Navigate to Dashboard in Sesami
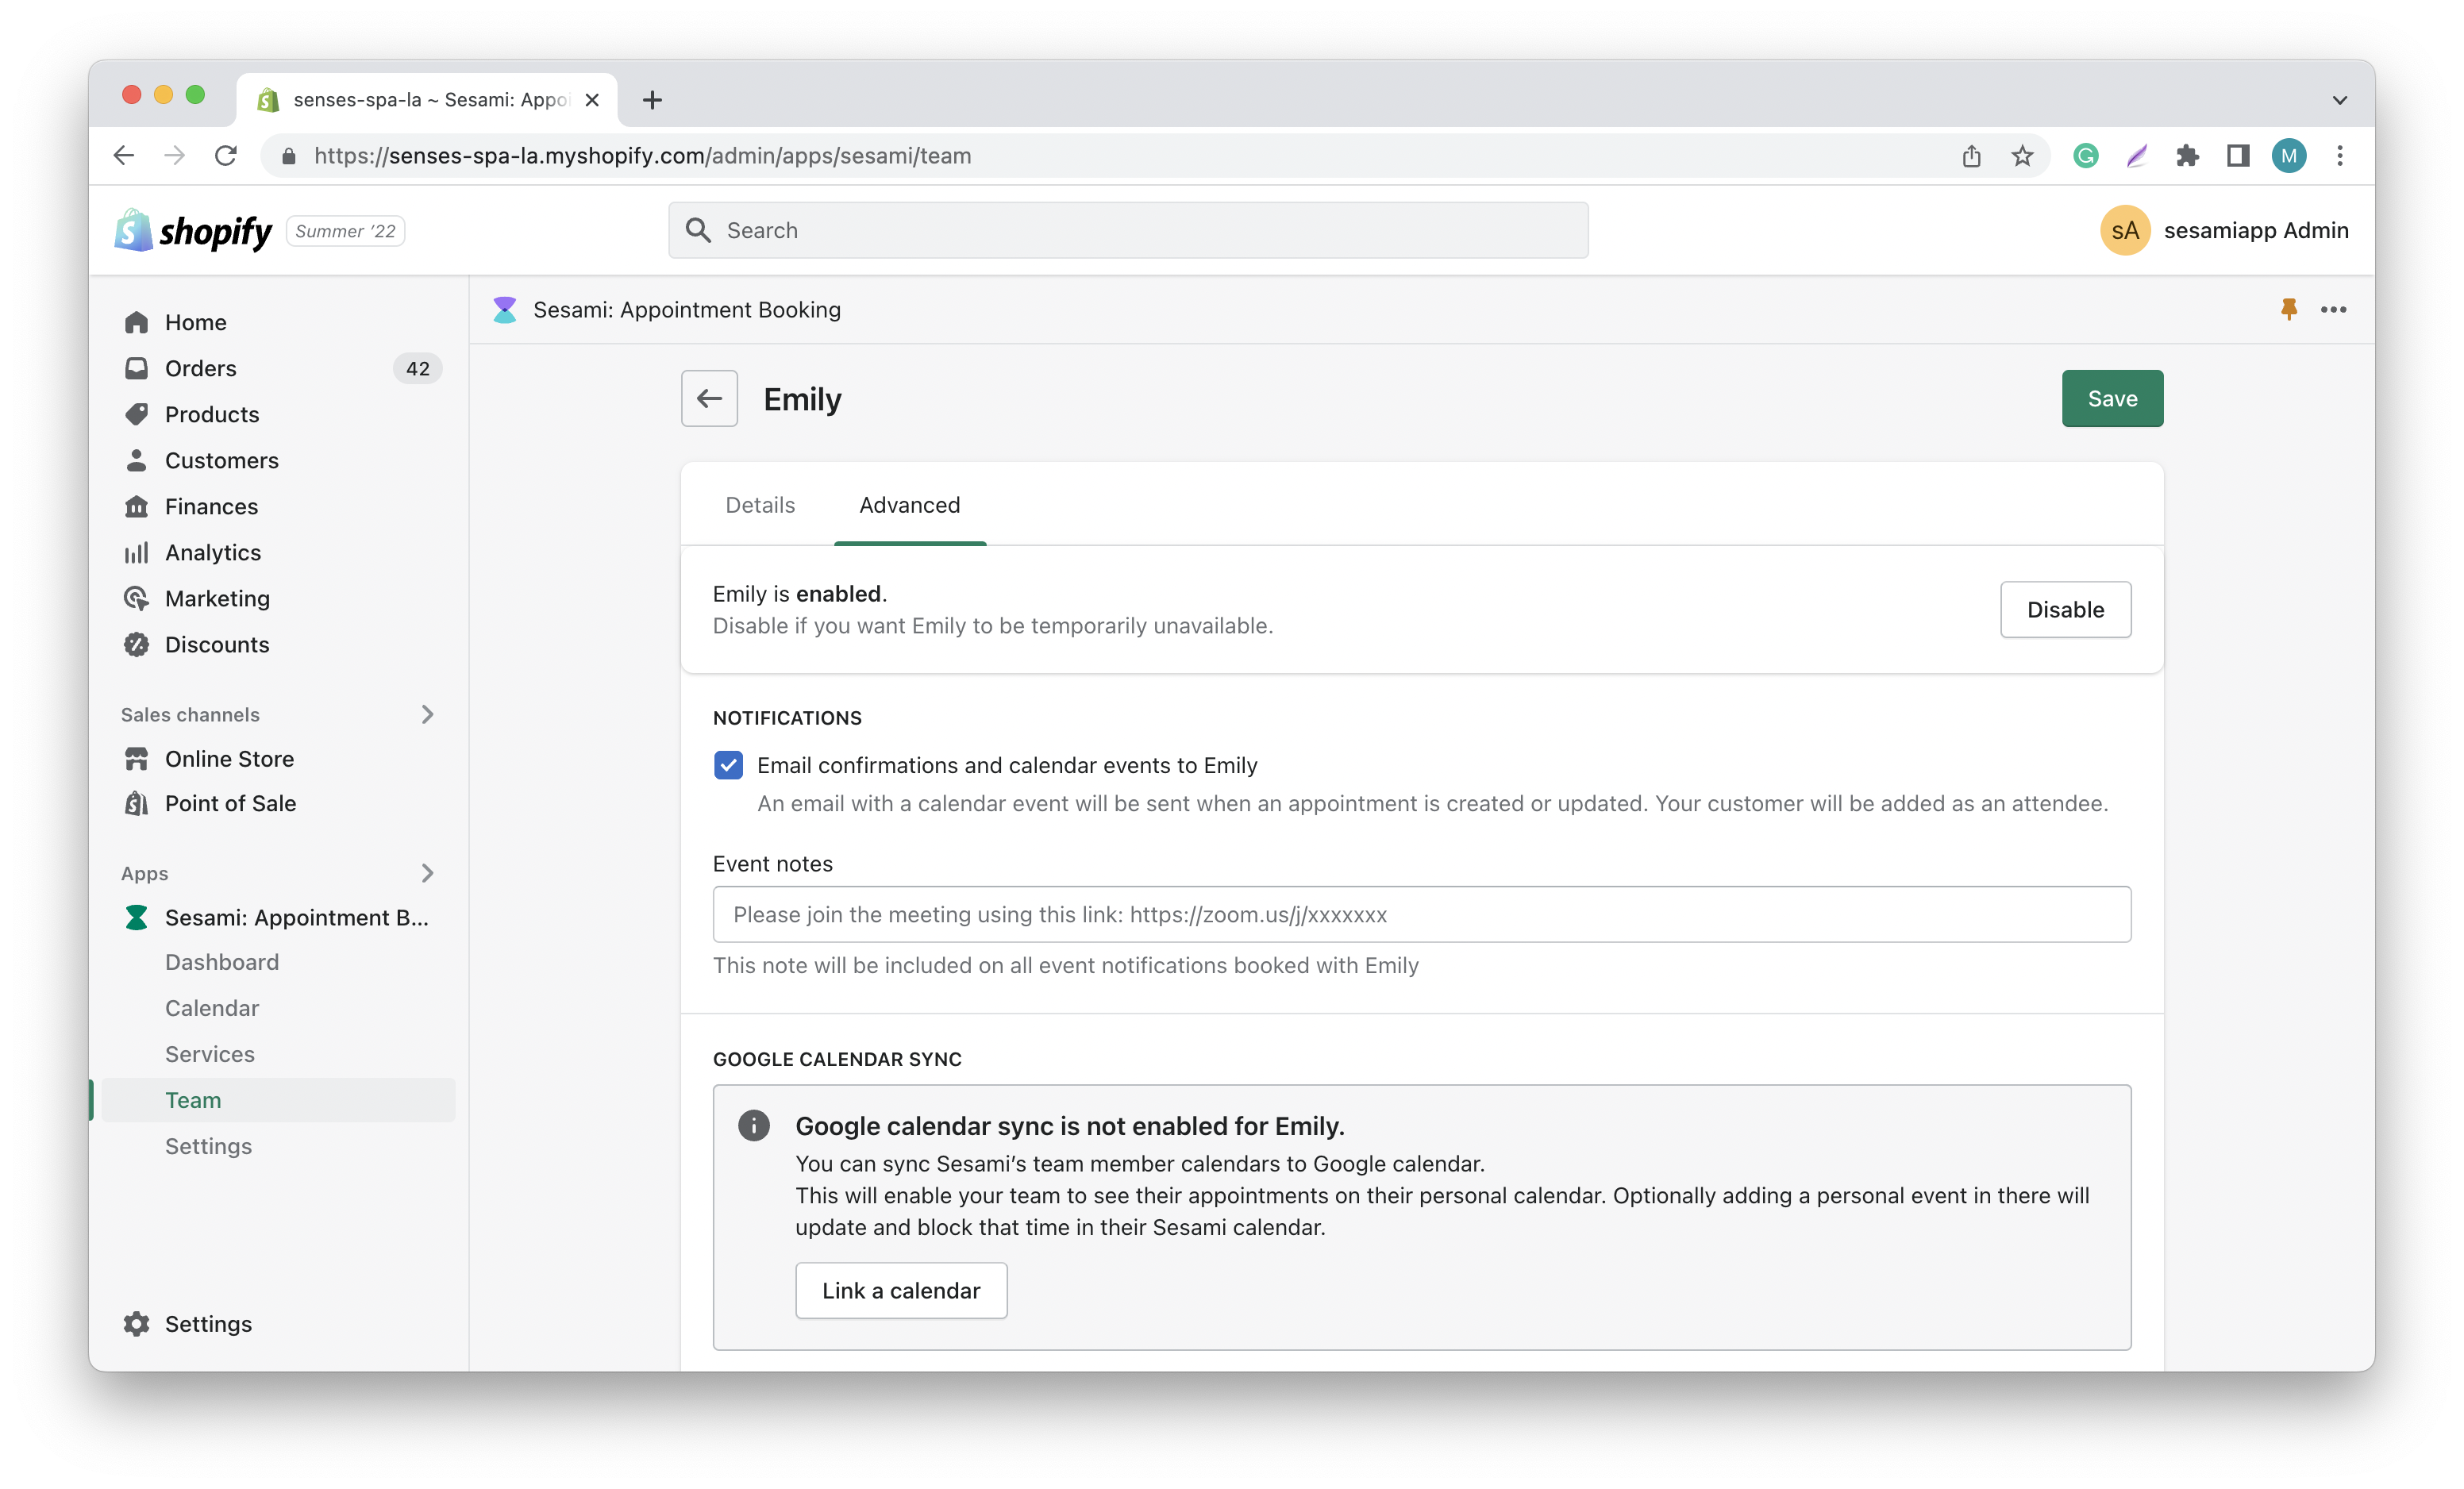2464x1489 pixels. coord(220,961)
